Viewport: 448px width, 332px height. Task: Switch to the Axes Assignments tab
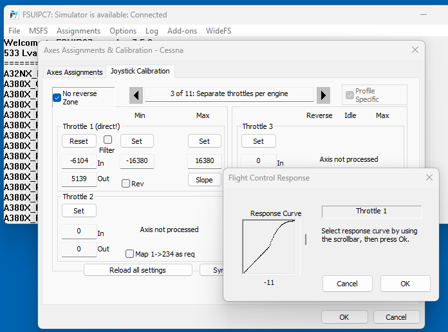pyautogui.click(x=75, y=72)
